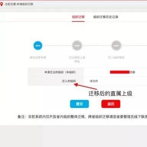Click the blue first step circle icon
147x147 pixels.
pyautogui.click(x=38, y=46)
